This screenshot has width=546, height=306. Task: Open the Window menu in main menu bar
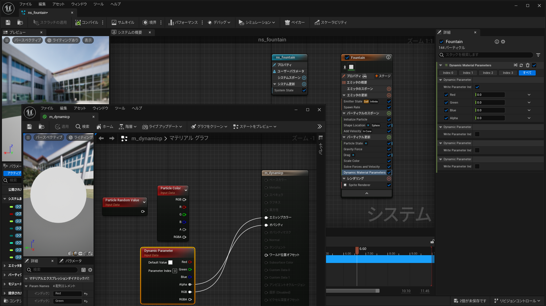pyautogui.click(x=79, y=4)
